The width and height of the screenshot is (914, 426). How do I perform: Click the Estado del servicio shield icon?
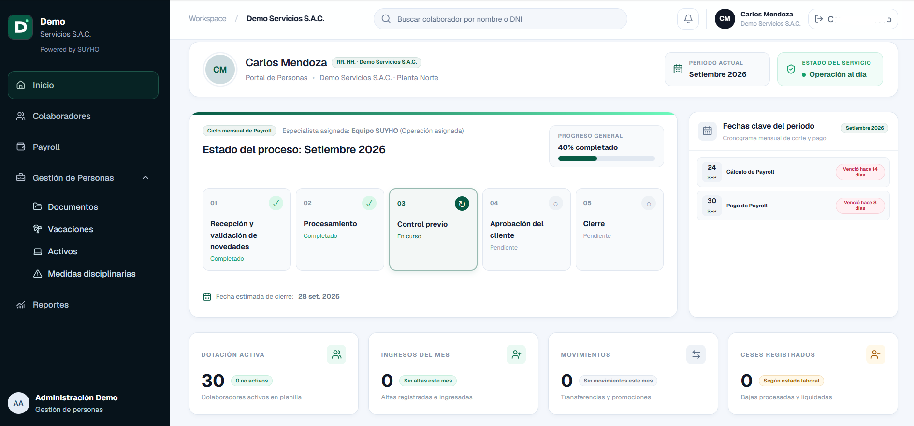click(791, 69)
